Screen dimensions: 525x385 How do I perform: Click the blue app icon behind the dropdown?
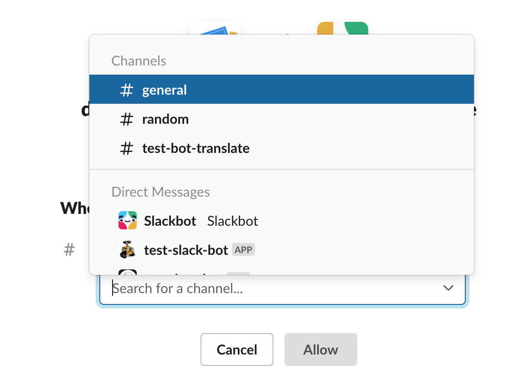215,28
